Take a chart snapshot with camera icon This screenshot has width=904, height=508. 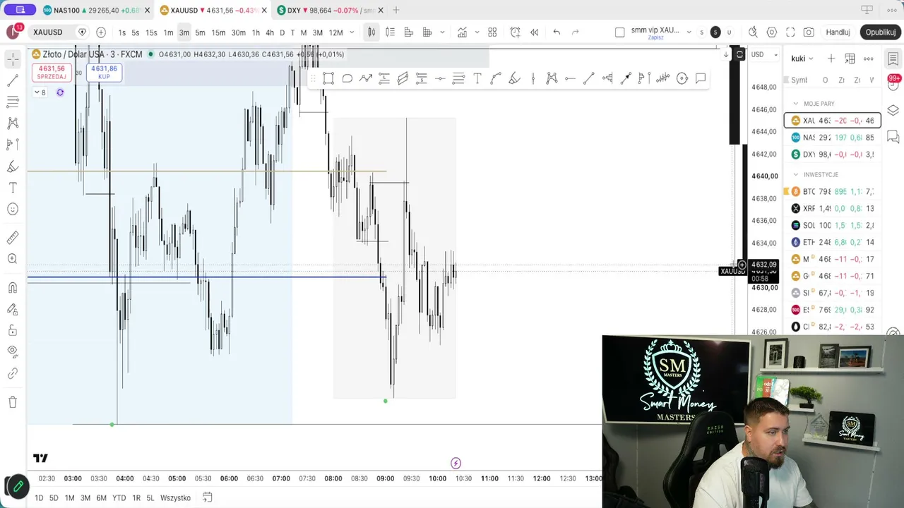tap(809, 32)
